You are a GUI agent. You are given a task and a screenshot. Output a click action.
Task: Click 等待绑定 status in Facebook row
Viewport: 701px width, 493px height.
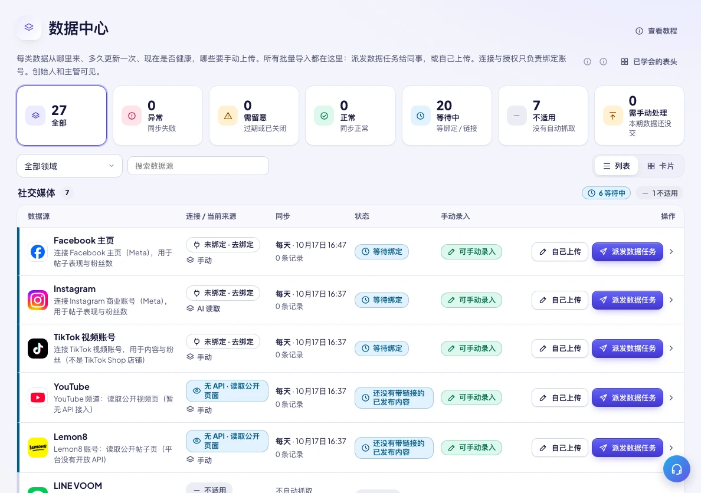[382, 252]
